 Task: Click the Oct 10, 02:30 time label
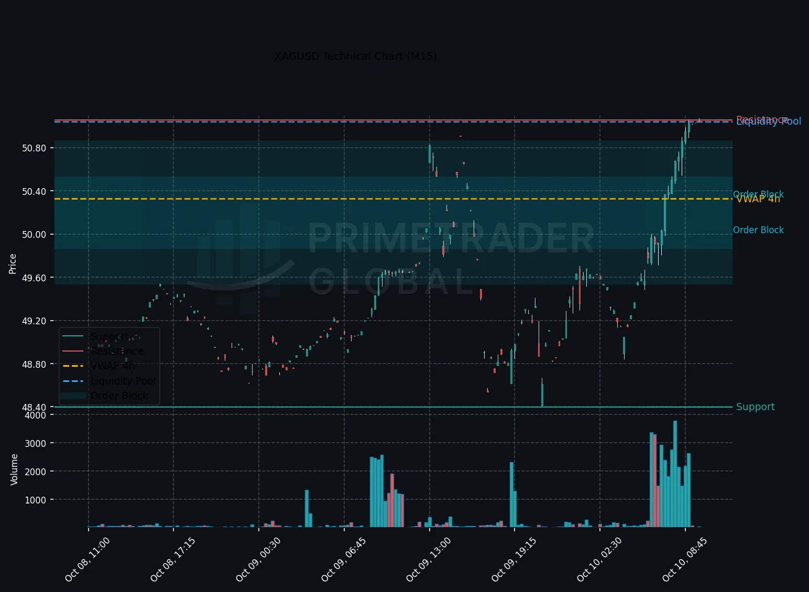point(599,560)
